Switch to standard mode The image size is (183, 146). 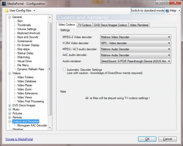[148, 11]
